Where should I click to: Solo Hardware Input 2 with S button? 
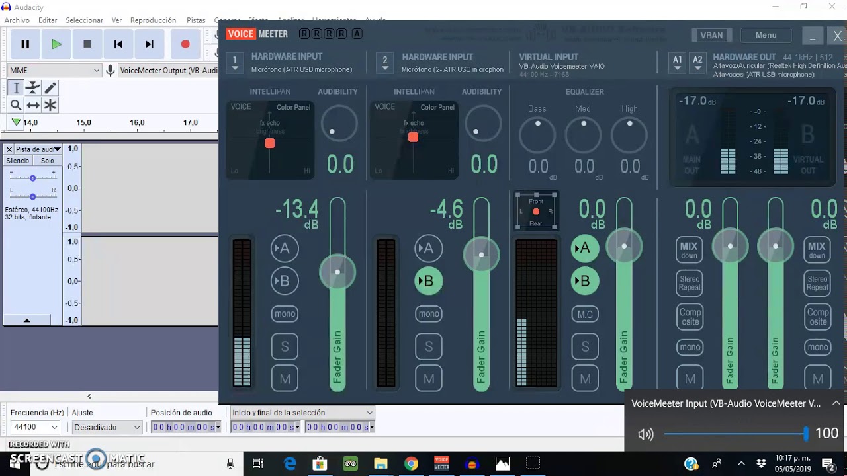click(x=429, y=346)
